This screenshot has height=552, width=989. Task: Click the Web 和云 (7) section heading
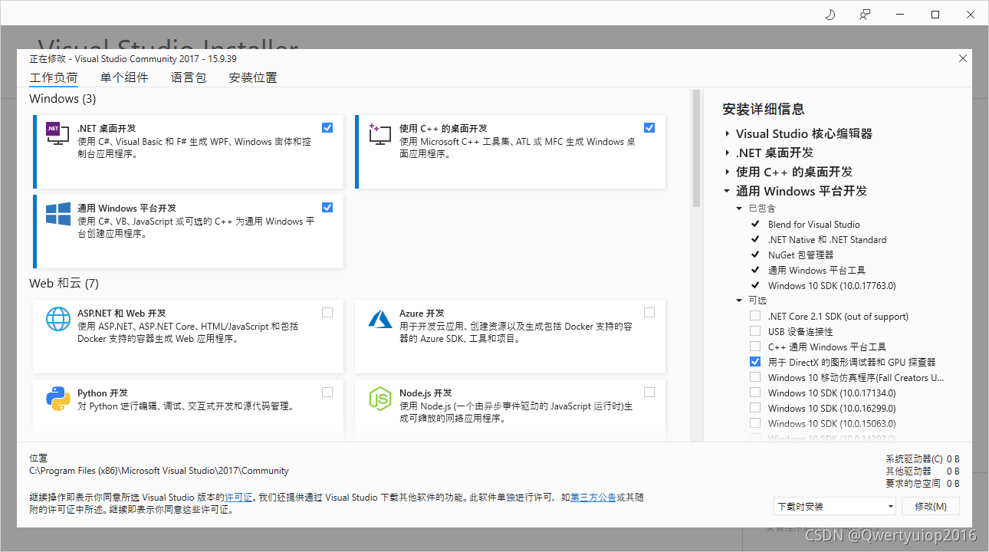tap(64, 284)
